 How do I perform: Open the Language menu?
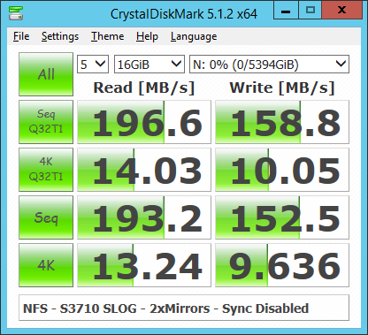(194, 36)
